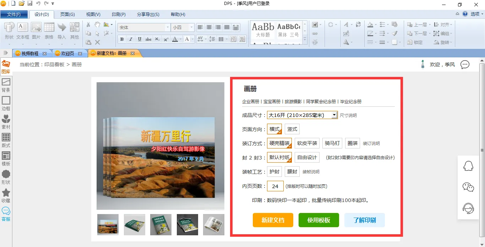This screenshot has width=485, height=247.
Task: Switch to the 欢迎页 document tab
Action: (x=67, y=54)
